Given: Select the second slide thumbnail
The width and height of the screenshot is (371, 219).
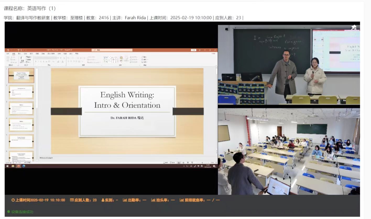Looking at the screenshot, I should coord(21,92).
